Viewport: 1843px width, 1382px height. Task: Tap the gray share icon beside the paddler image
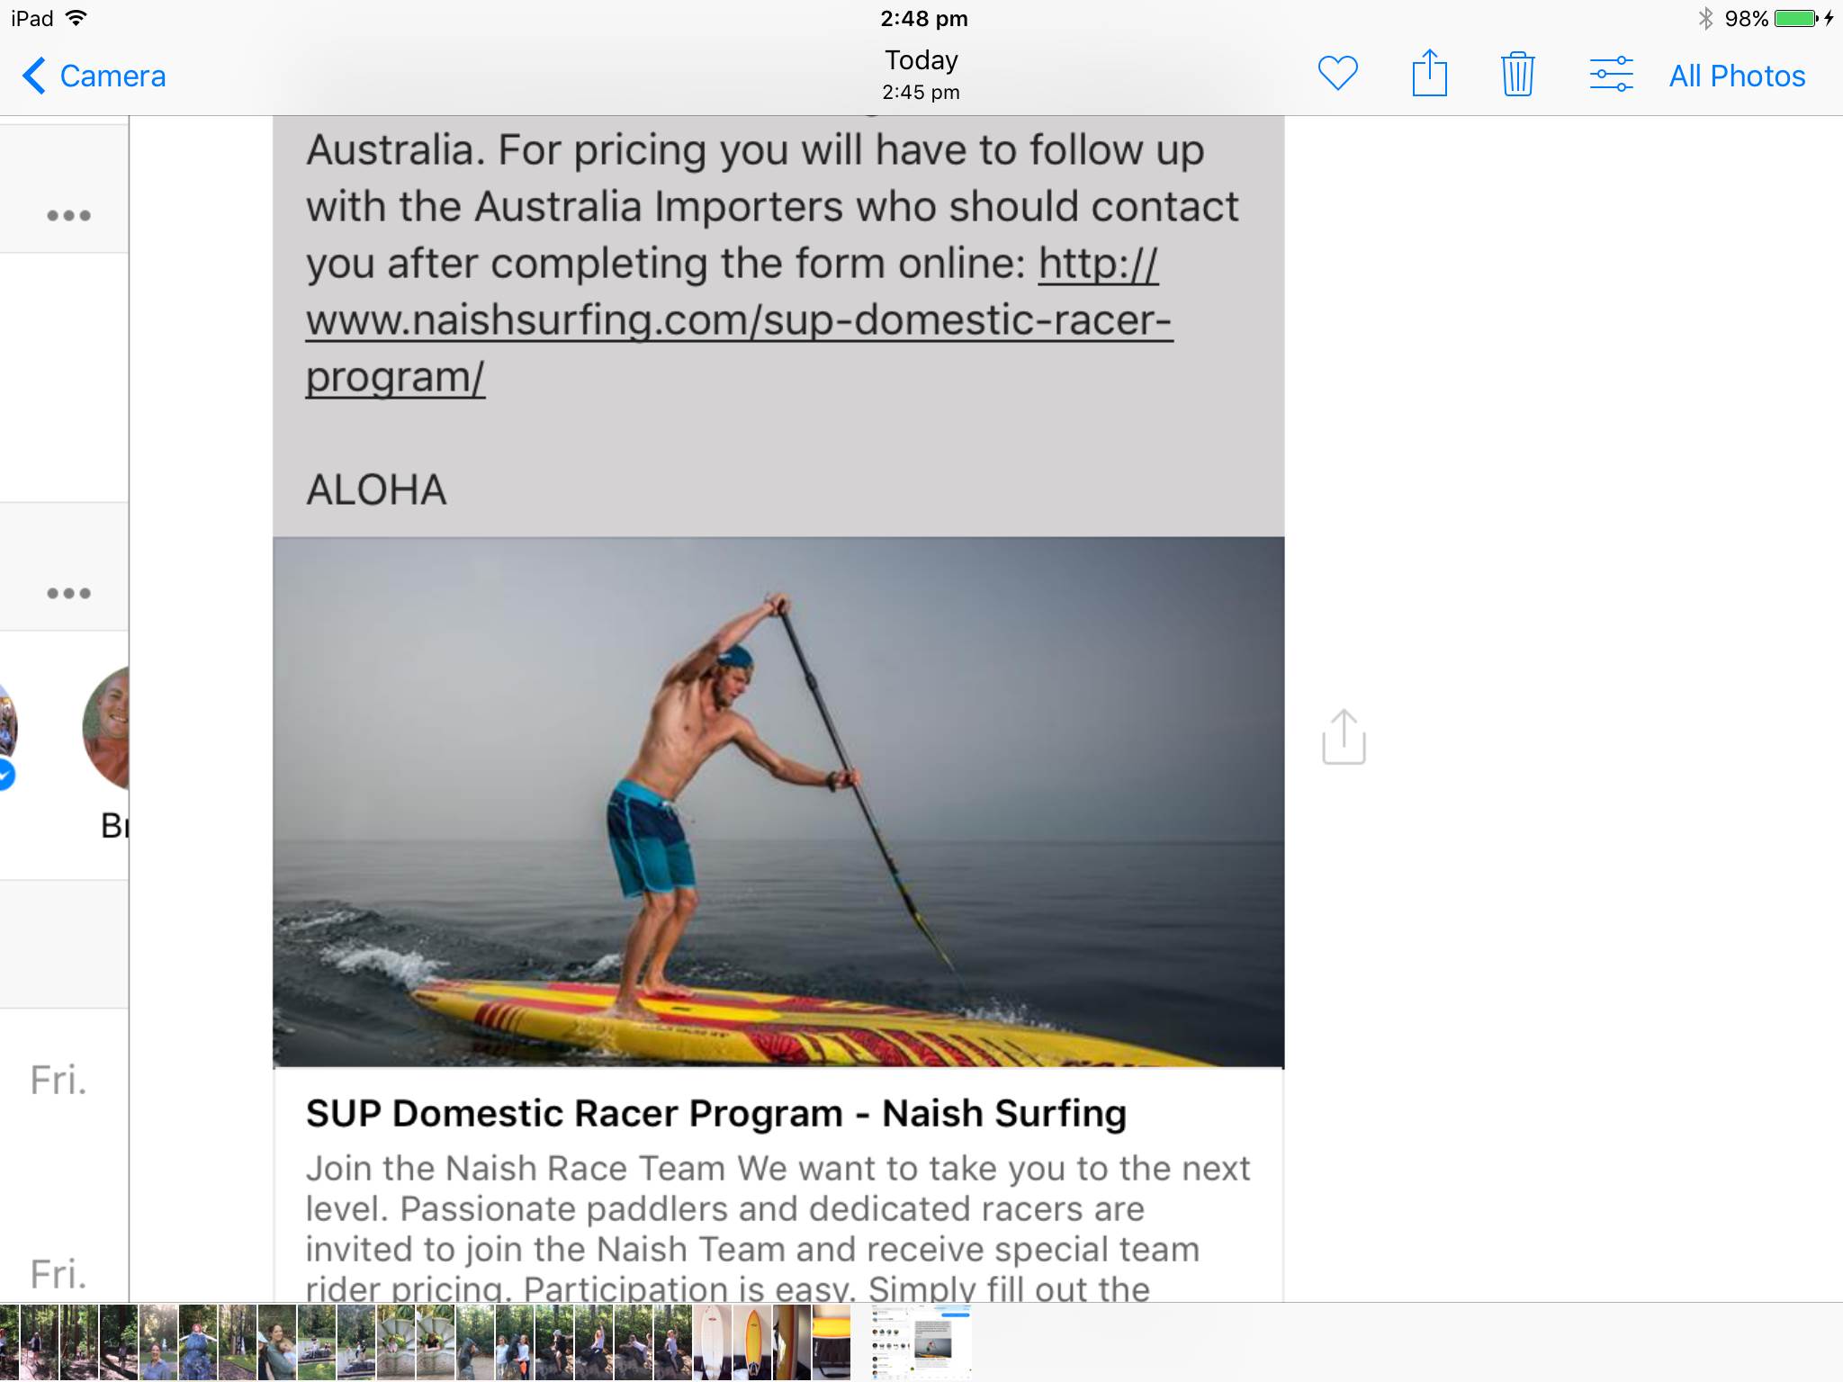(1344, 737)
